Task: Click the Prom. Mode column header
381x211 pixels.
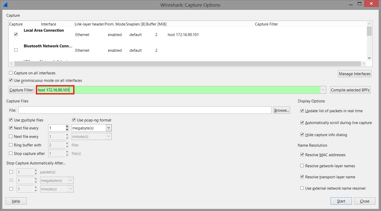Action: [x=115, y=24]
